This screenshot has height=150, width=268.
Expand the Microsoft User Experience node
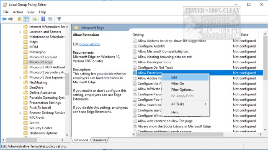(20, 77)
